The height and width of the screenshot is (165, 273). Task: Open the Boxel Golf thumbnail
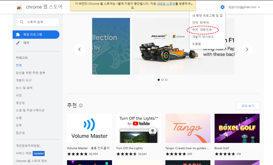coord(237,128)
